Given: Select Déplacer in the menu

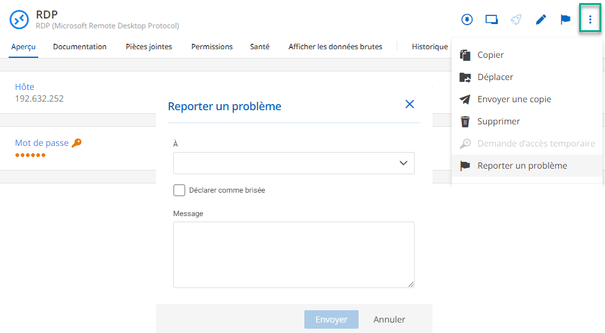Looking at the screenshot, I should 495,77.
